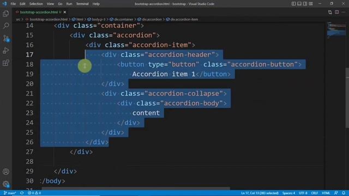Click "accordion-collapse" class value on line 21
Image resolution: width=349 pixels, height=196 pixels.
coord(184,94)
